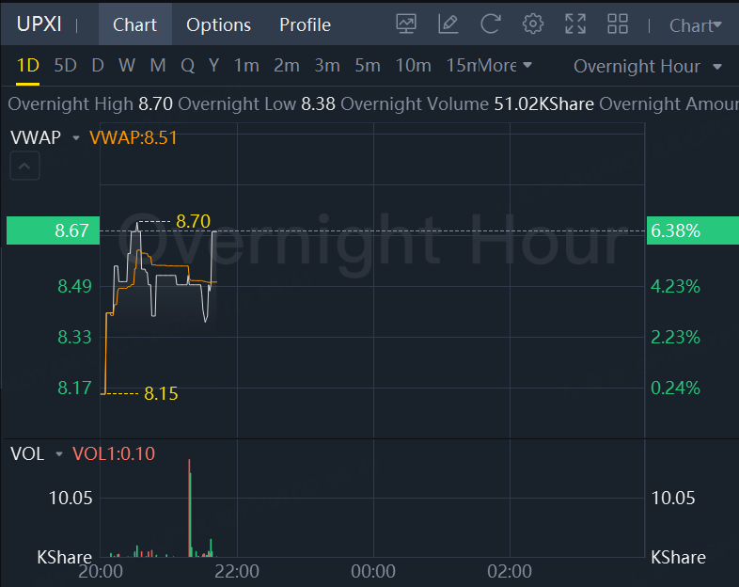Click the 8.67 current price label
Image resolution: width=739 pixels, height=587 pixels.
point(53,230)
